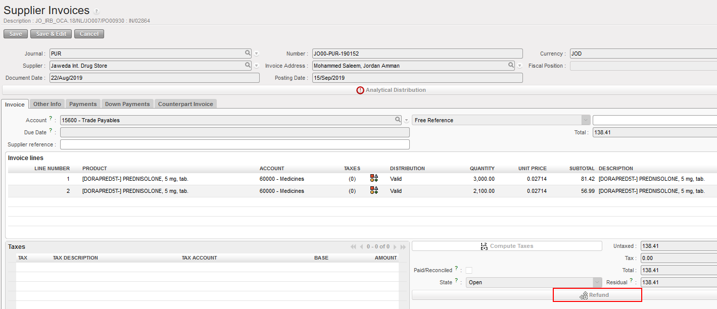Screen dimensions: 717x309
Task: Expand arrow menu beside Supplier field
Action: [x=257, y=66]
